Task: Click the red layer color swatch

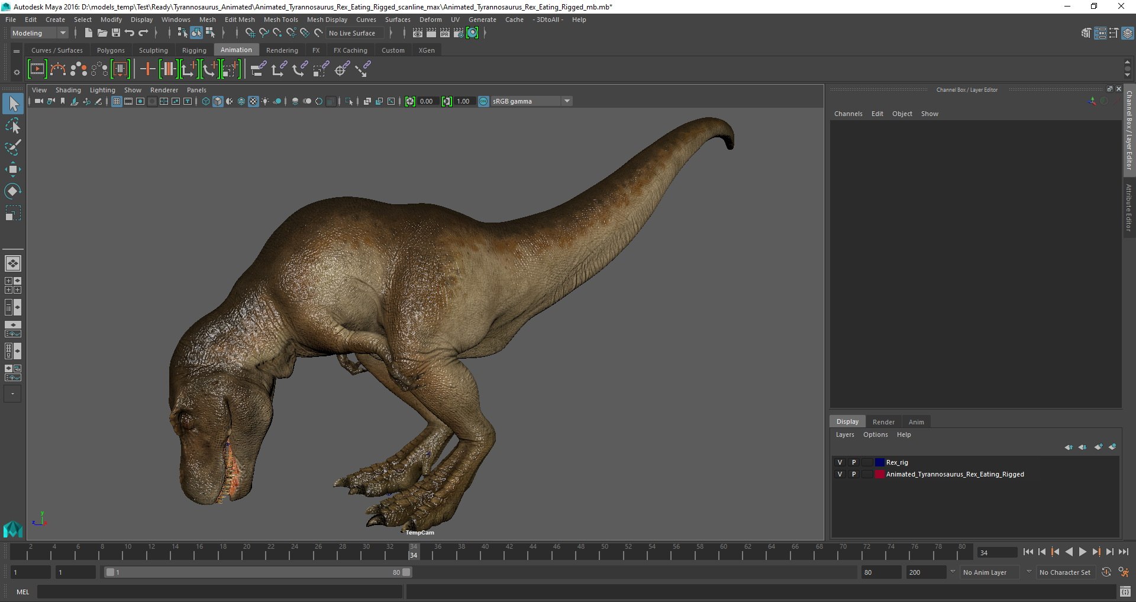Action: point(880,474)
